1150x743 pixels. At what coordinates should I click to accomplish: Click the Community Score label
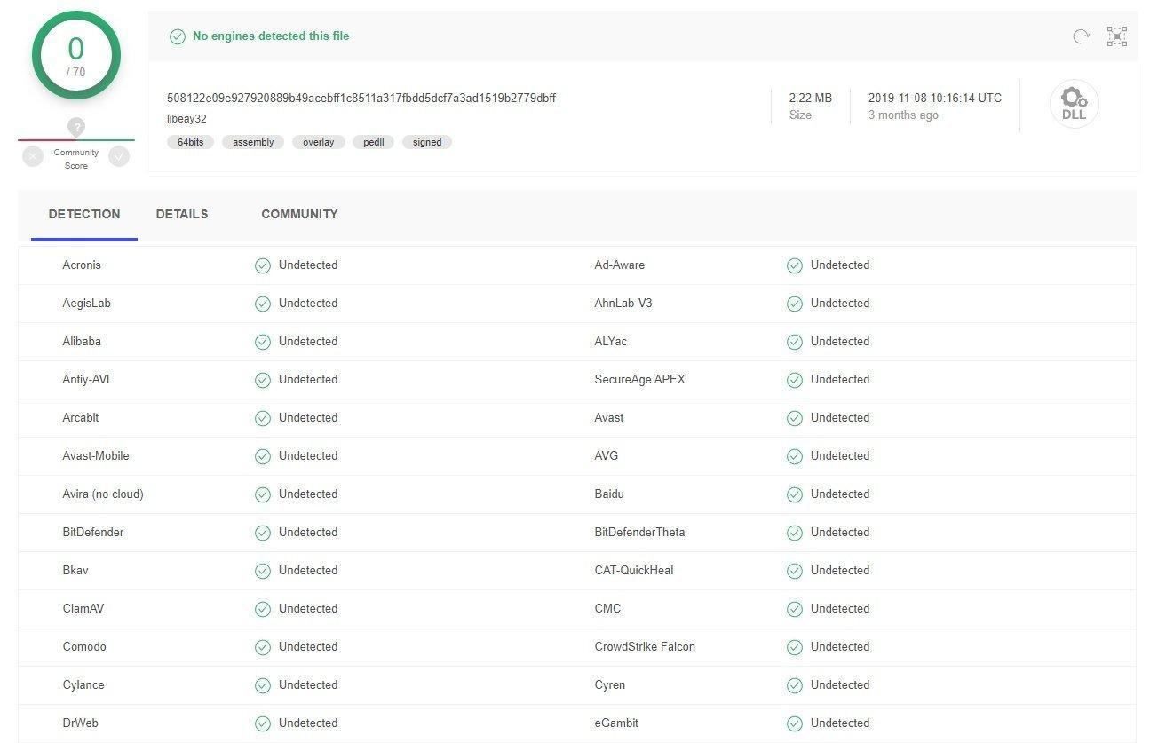[76, 159]
